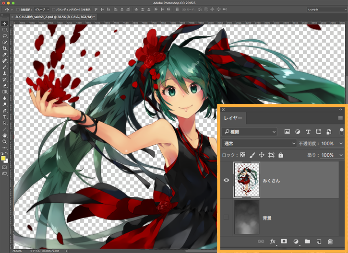Change screen mode from the toolbox
348x253 pixels.
pos(4,173)
